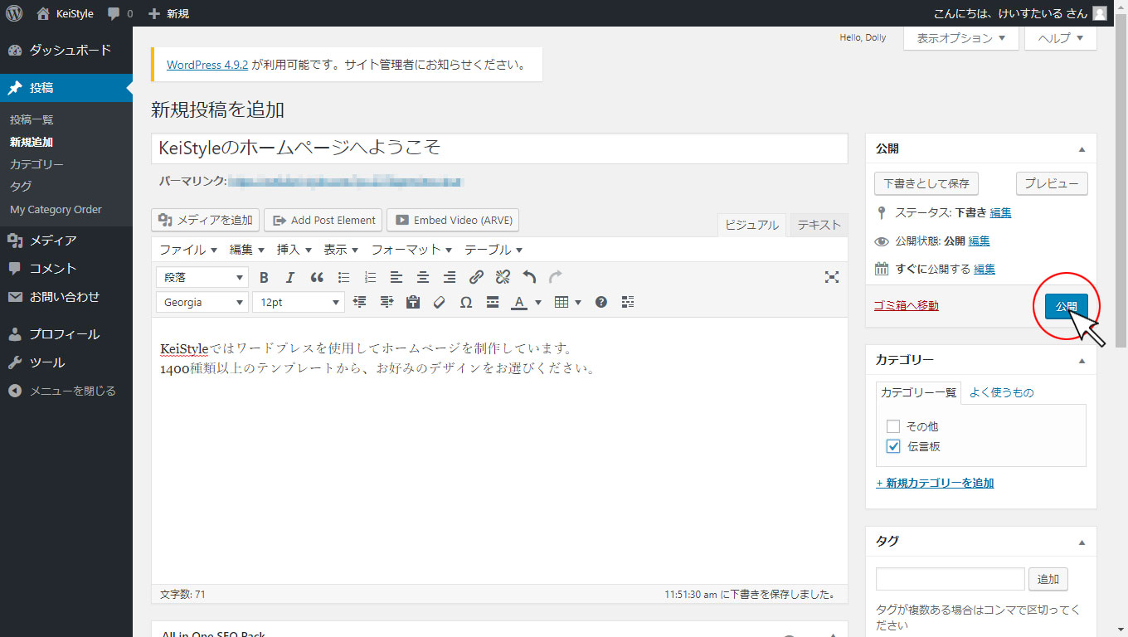Screen dimensions: 1128x637
Task: Undo the last edit
Action: (529, 277)
